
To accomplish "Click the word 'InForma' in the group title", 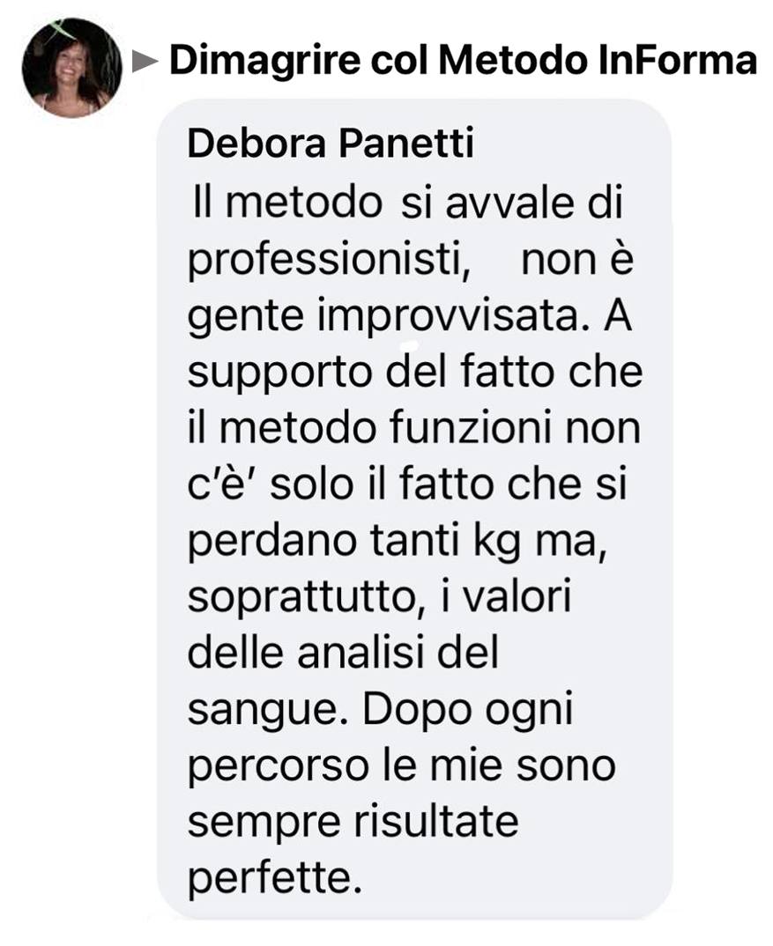I will click(x=678, y=61).
